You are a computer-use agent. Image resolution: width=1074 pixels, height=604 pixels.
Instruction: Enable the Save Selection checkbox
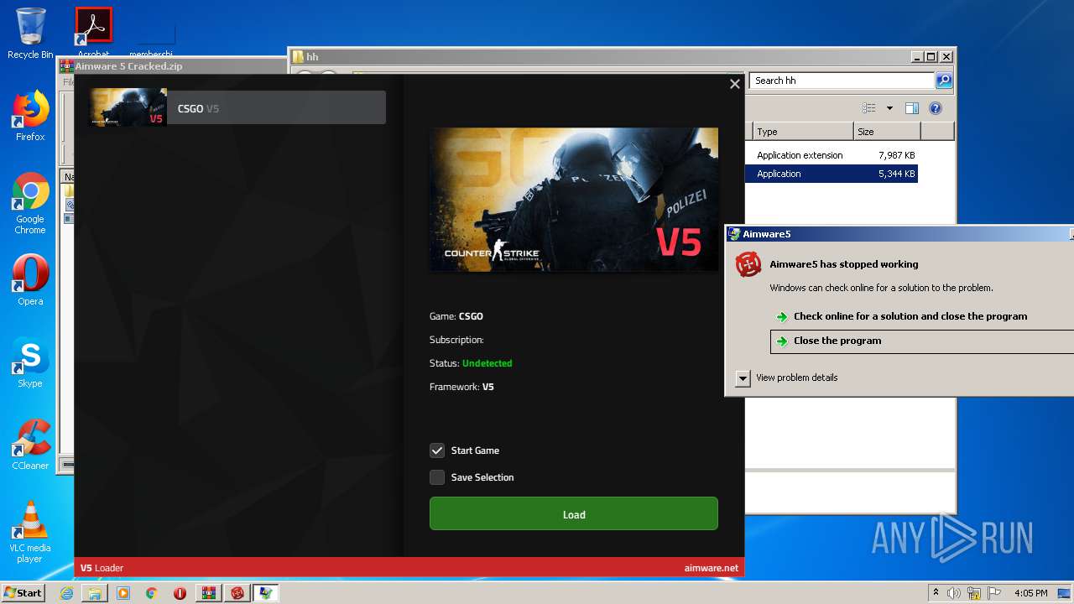coord(437,477)
